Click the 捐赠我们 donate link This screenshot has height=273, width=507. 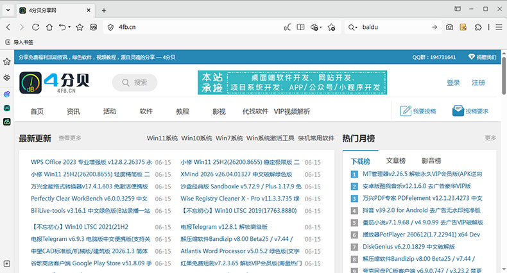482,57
